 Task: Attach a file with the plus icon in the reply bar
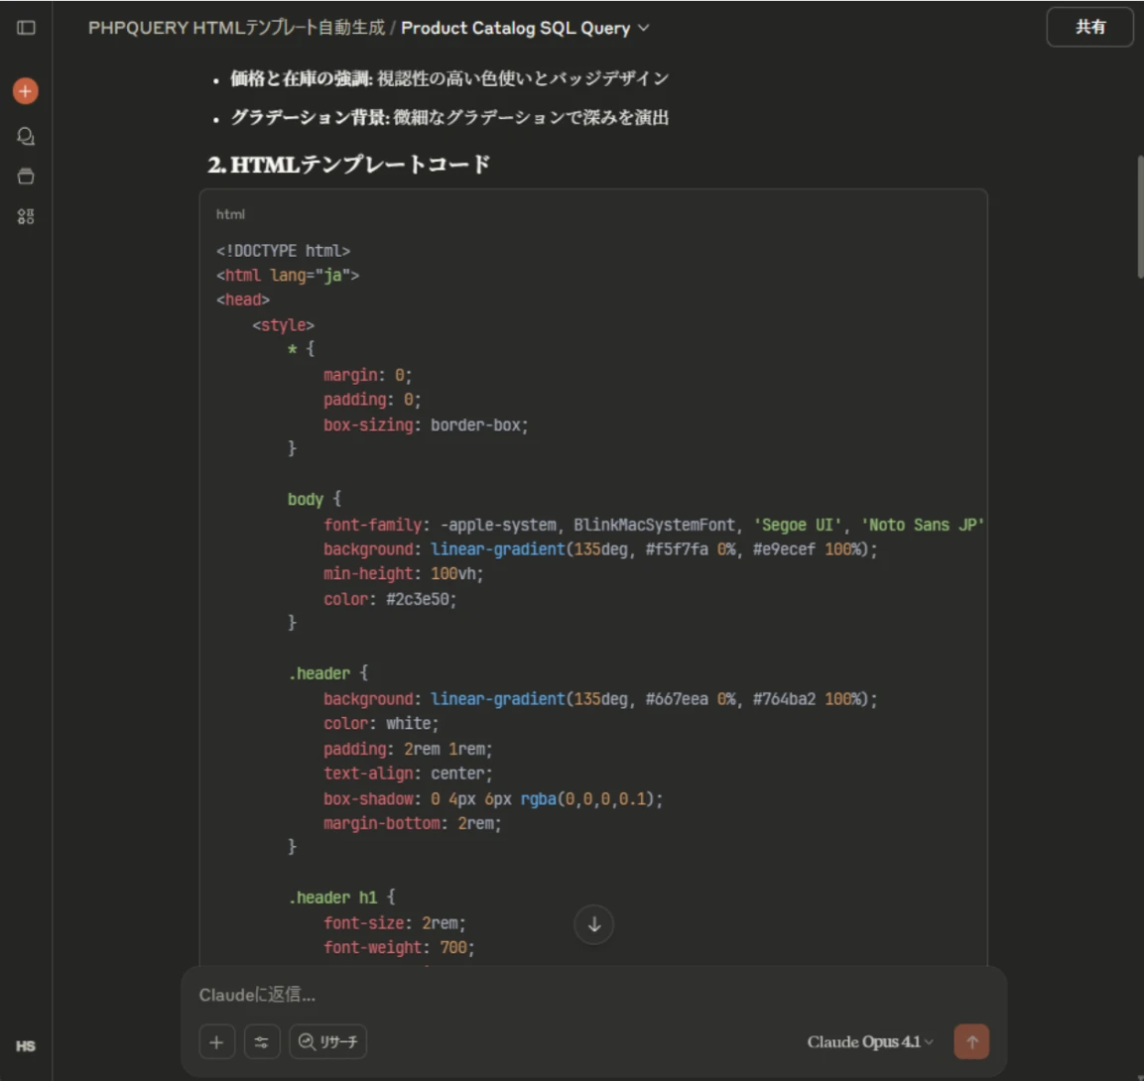tap(216, 1041)
